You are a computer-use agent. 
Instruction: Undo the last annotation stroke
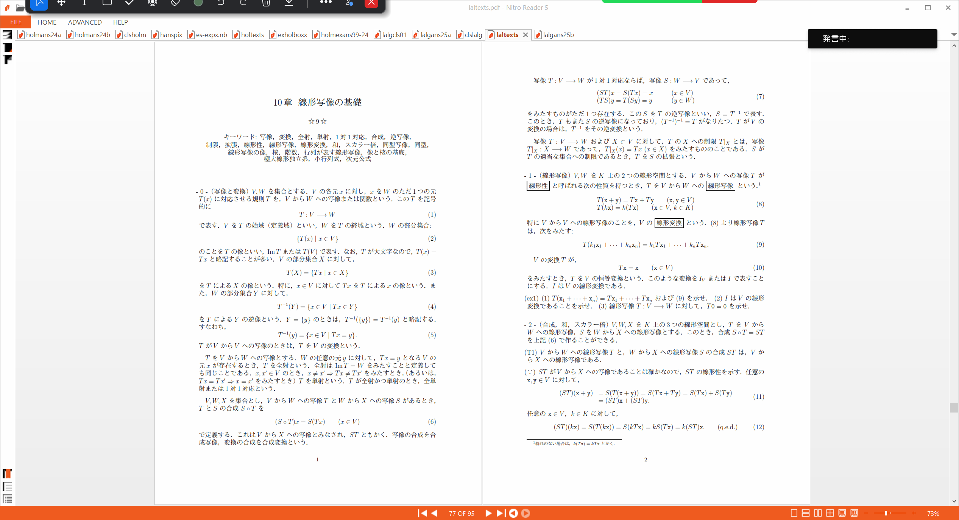pos(221,3)
